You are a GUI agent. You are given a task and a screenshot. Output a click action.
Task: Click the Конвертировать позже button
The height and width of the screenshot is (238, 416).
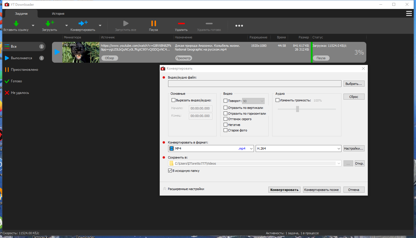click(x=322, y=190)
